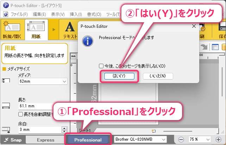Click the Snap mode button
Viewport: 226px width, 145px height.
(x=13, y=140)
